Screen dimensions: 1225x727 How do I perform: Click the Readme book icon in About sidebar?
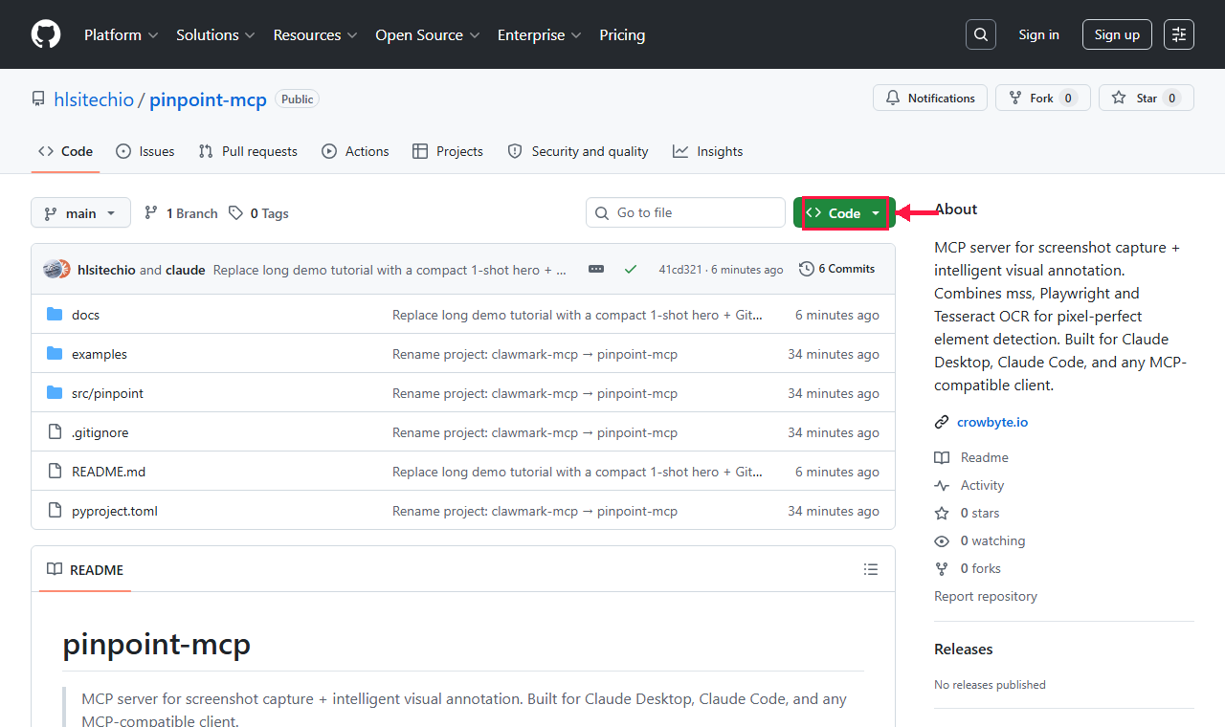click(942, 457)
